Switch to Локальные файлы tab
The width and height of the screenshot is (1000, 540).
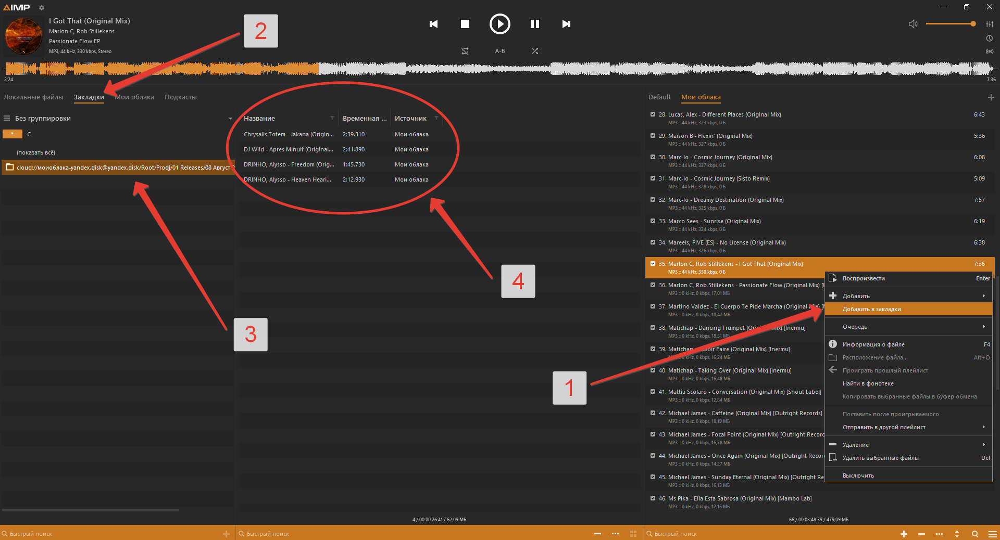(x=33, y=97)
